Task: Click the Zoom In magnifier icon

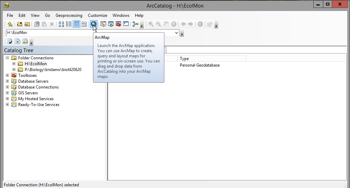Action: [151, 24]
